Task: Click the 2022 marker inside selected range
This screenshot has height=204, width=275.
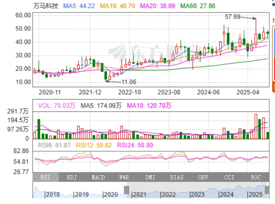Action: pyautogui.click(x=168, y=195)
